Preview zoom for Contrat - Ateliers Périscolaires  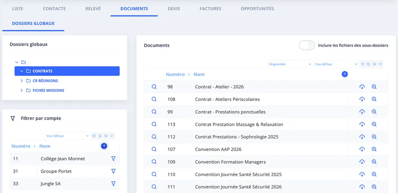click(x=374, y=99)
